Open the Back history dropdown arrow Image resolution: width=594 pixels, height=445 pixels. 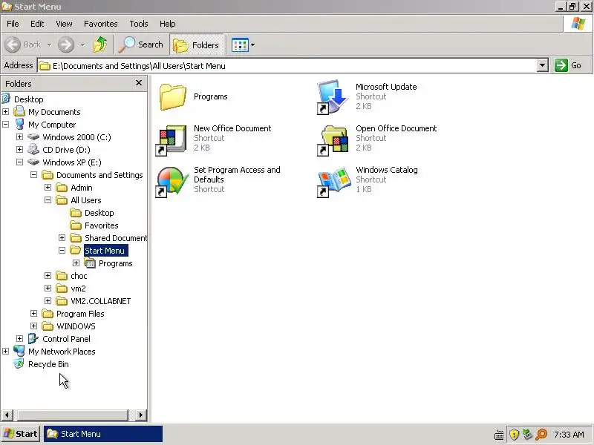point(49,44)
